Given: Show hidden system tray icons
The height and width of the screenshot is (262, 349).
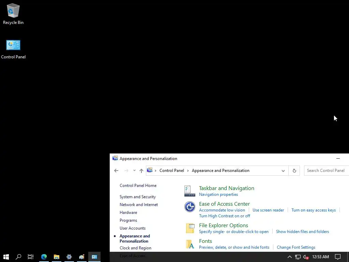Looking at the screenshot, I should pyautogui.click(x=290, y=257).
